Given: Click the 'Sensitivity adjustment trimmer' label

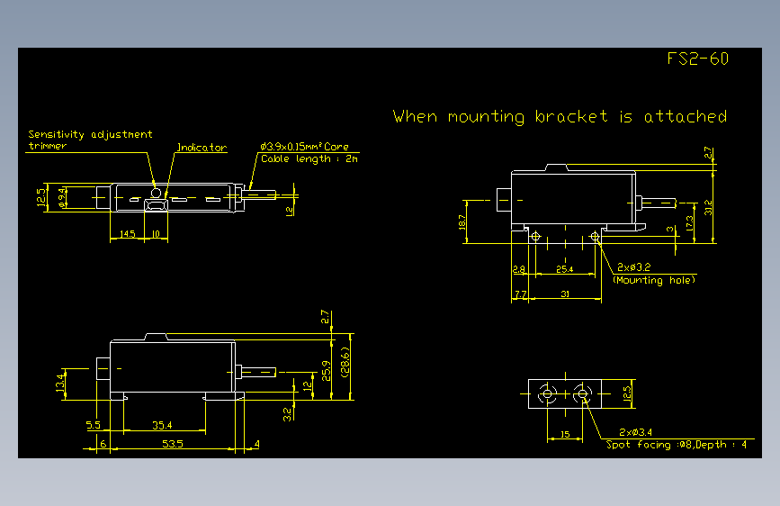Looking at the screenshot, I should 90,140.
